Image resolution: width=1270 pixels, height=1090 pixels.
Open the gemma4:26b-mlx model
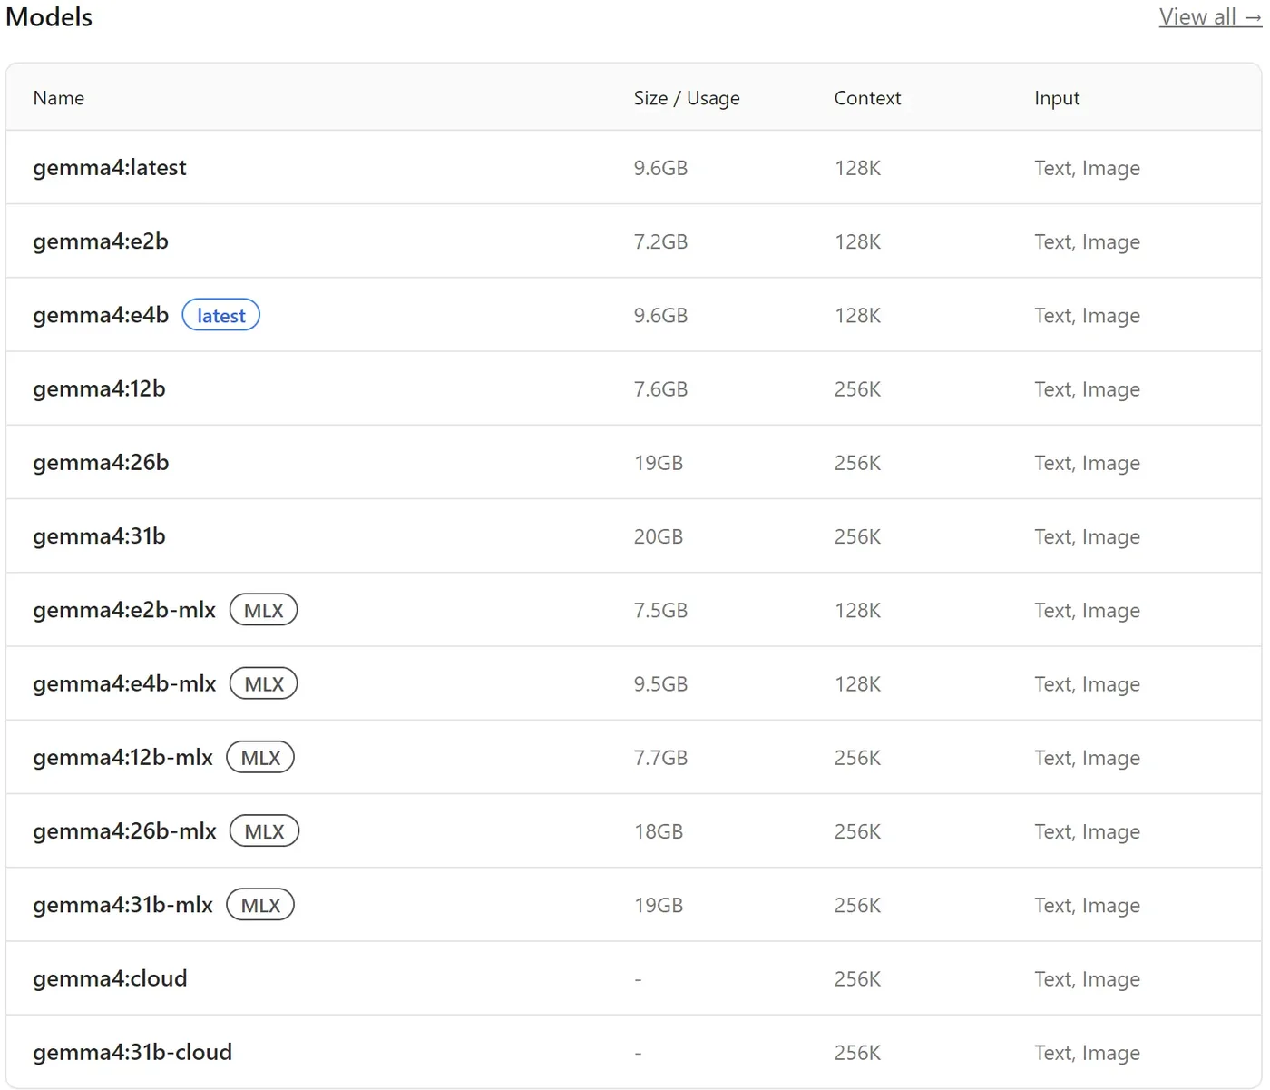pyautogui.click(x=124, y=830)
